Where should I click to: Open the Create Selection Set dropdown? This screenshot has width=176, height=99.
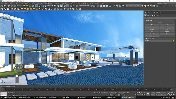click(x=84, y=5)
